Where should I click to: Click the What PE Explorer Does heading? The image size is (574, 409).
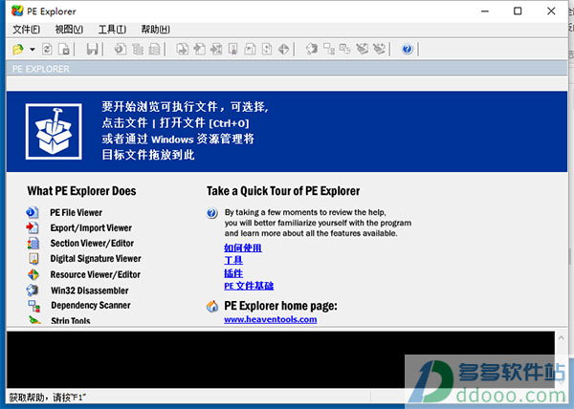coord(81,191)
